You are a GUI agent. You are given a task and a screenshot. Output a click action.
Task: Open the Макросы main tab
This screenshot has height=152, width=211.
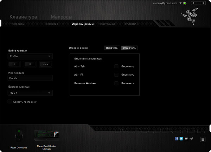[62, 17]
